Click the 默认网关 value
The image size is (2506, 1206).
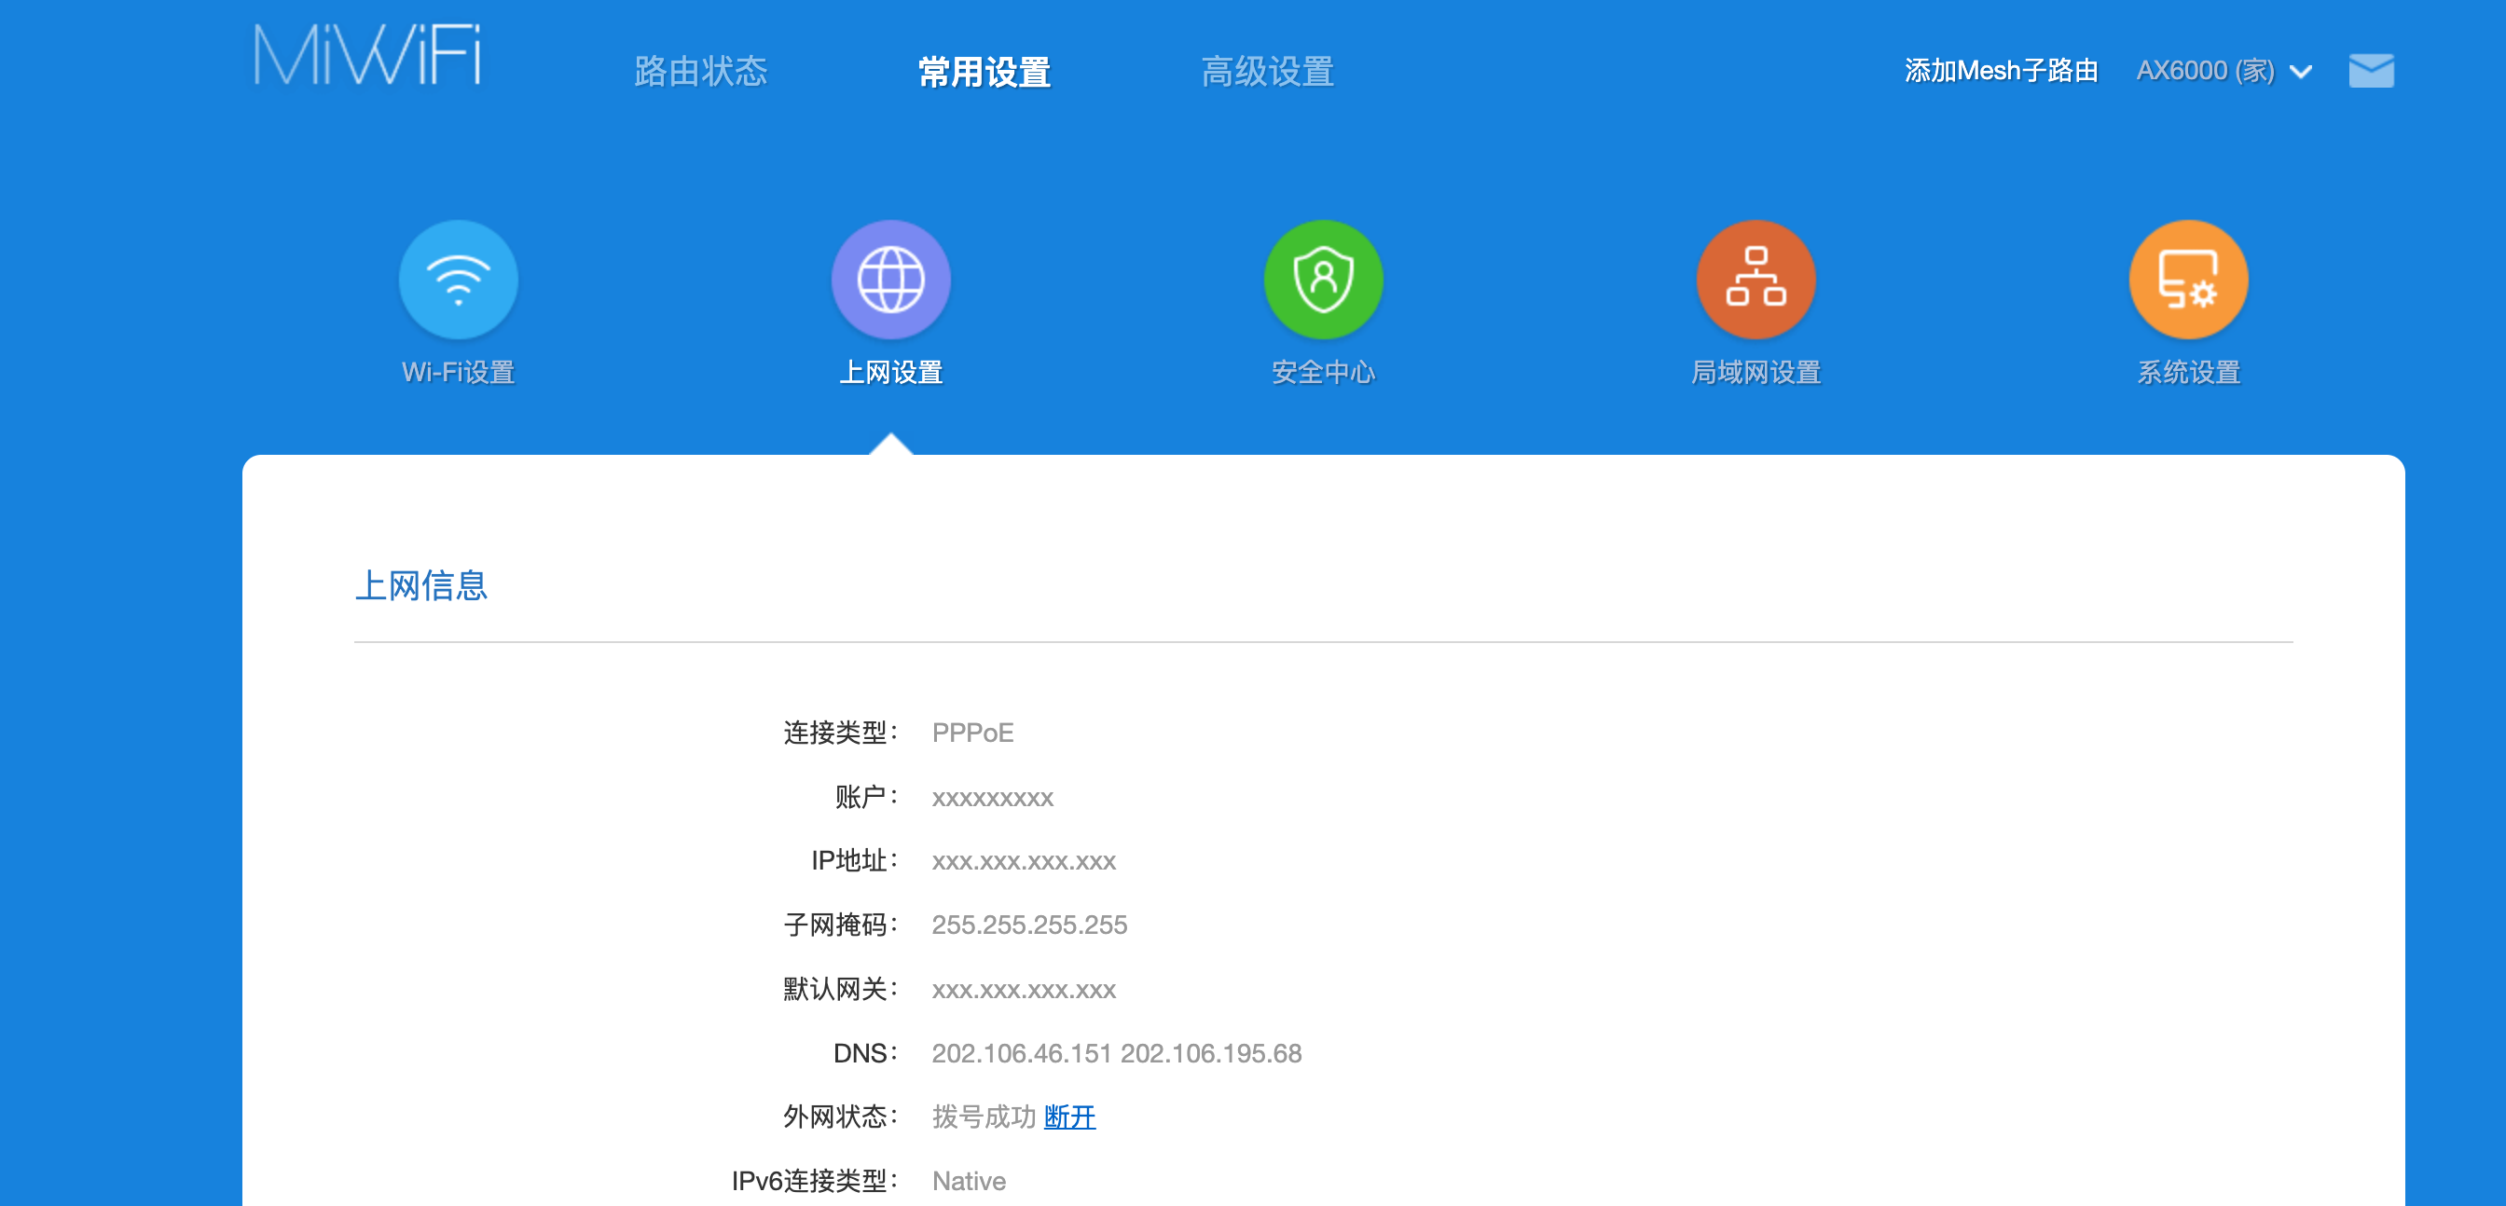click(x=1024, y=990)
